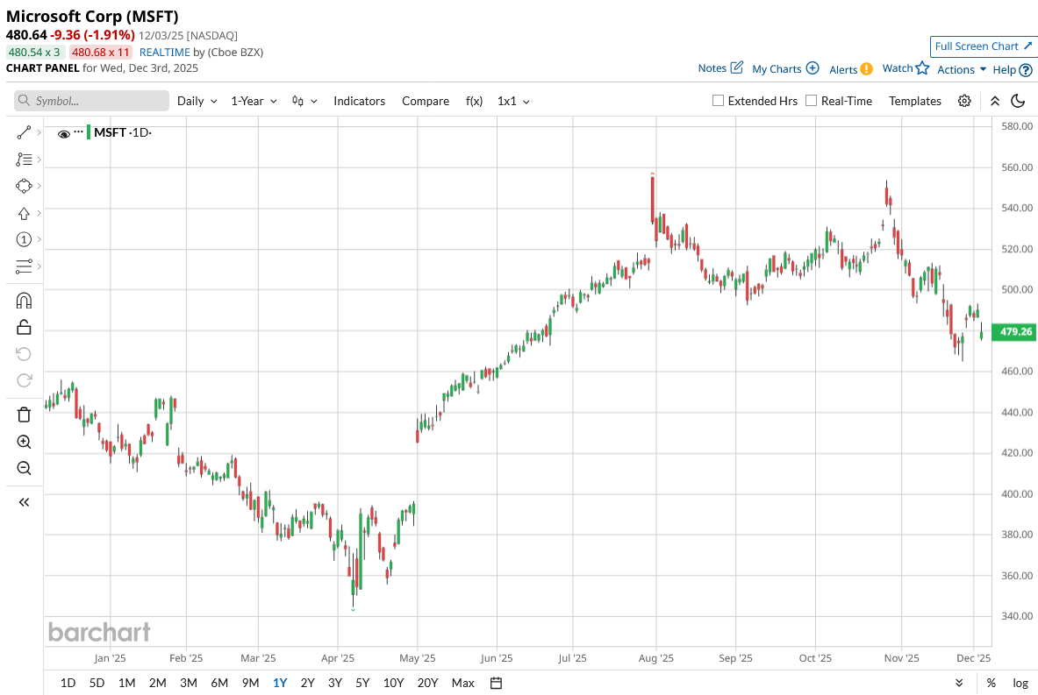Image resolution: width=1038 pixels, height=695 pixels.
Task: Expand the shapes tool submenu arrow
Action: click(39, 186)
